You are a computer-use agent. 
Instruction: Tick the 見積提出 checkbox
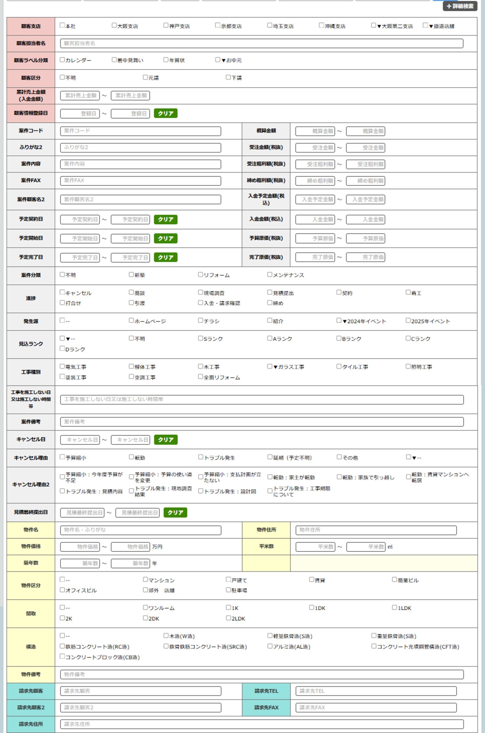point(270,292)
